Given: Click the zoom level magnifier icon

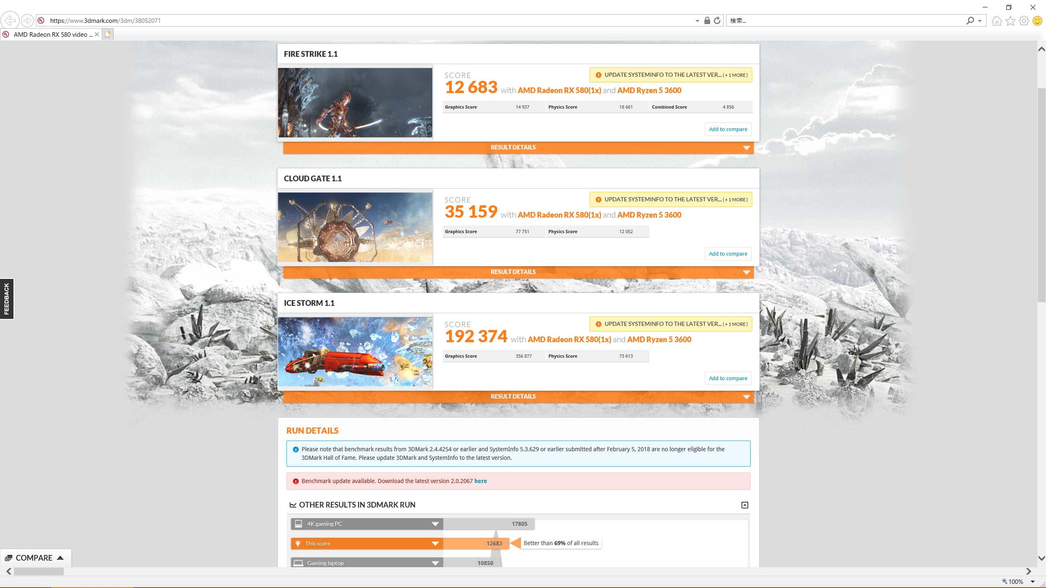Looking at the screenshot, I should (x=1005, y=581).
